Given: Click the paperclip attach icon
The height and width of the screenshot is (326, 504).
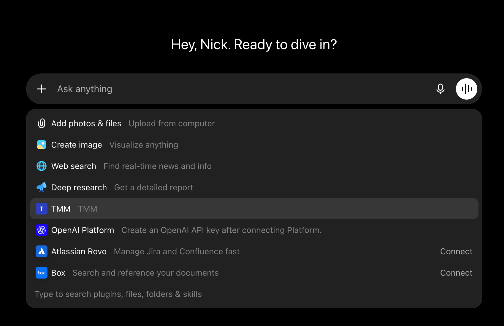Looking at the screenshot, I should click(42, 123).
